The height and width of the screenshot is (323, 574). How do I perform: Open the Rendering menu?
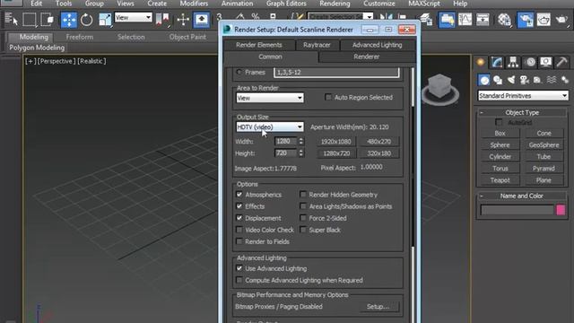tap(335, 4)
